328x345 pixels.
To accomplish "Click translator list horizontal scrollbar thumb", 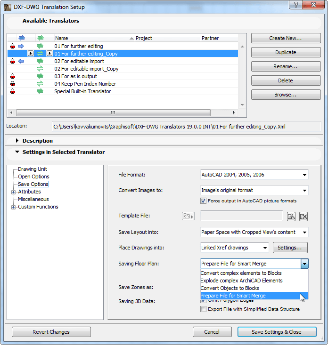I will 113,112.
